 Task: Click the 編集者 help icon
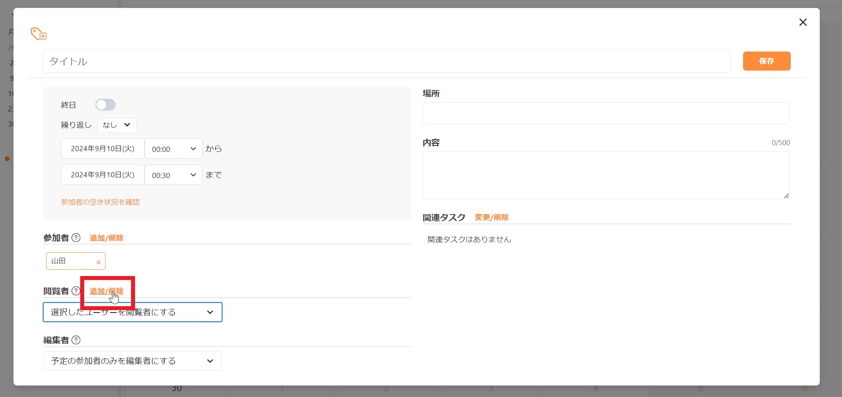pos(77,340)
